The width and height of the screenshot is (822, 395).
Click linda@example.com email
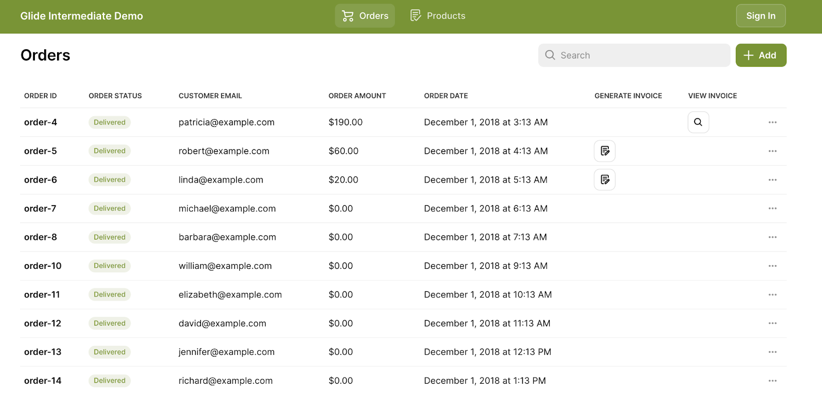tap(221, 180)
